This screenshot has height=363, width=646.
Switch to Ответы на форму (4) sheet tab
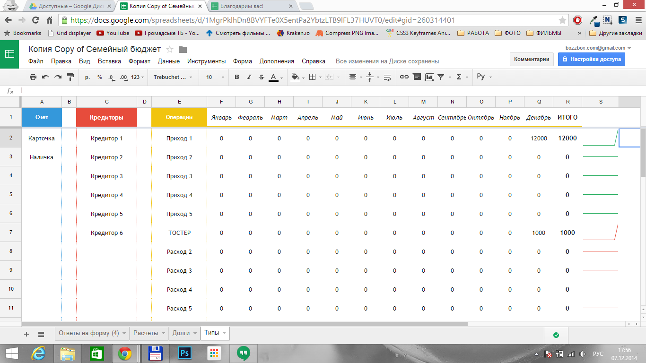click(x=92, y=333)
